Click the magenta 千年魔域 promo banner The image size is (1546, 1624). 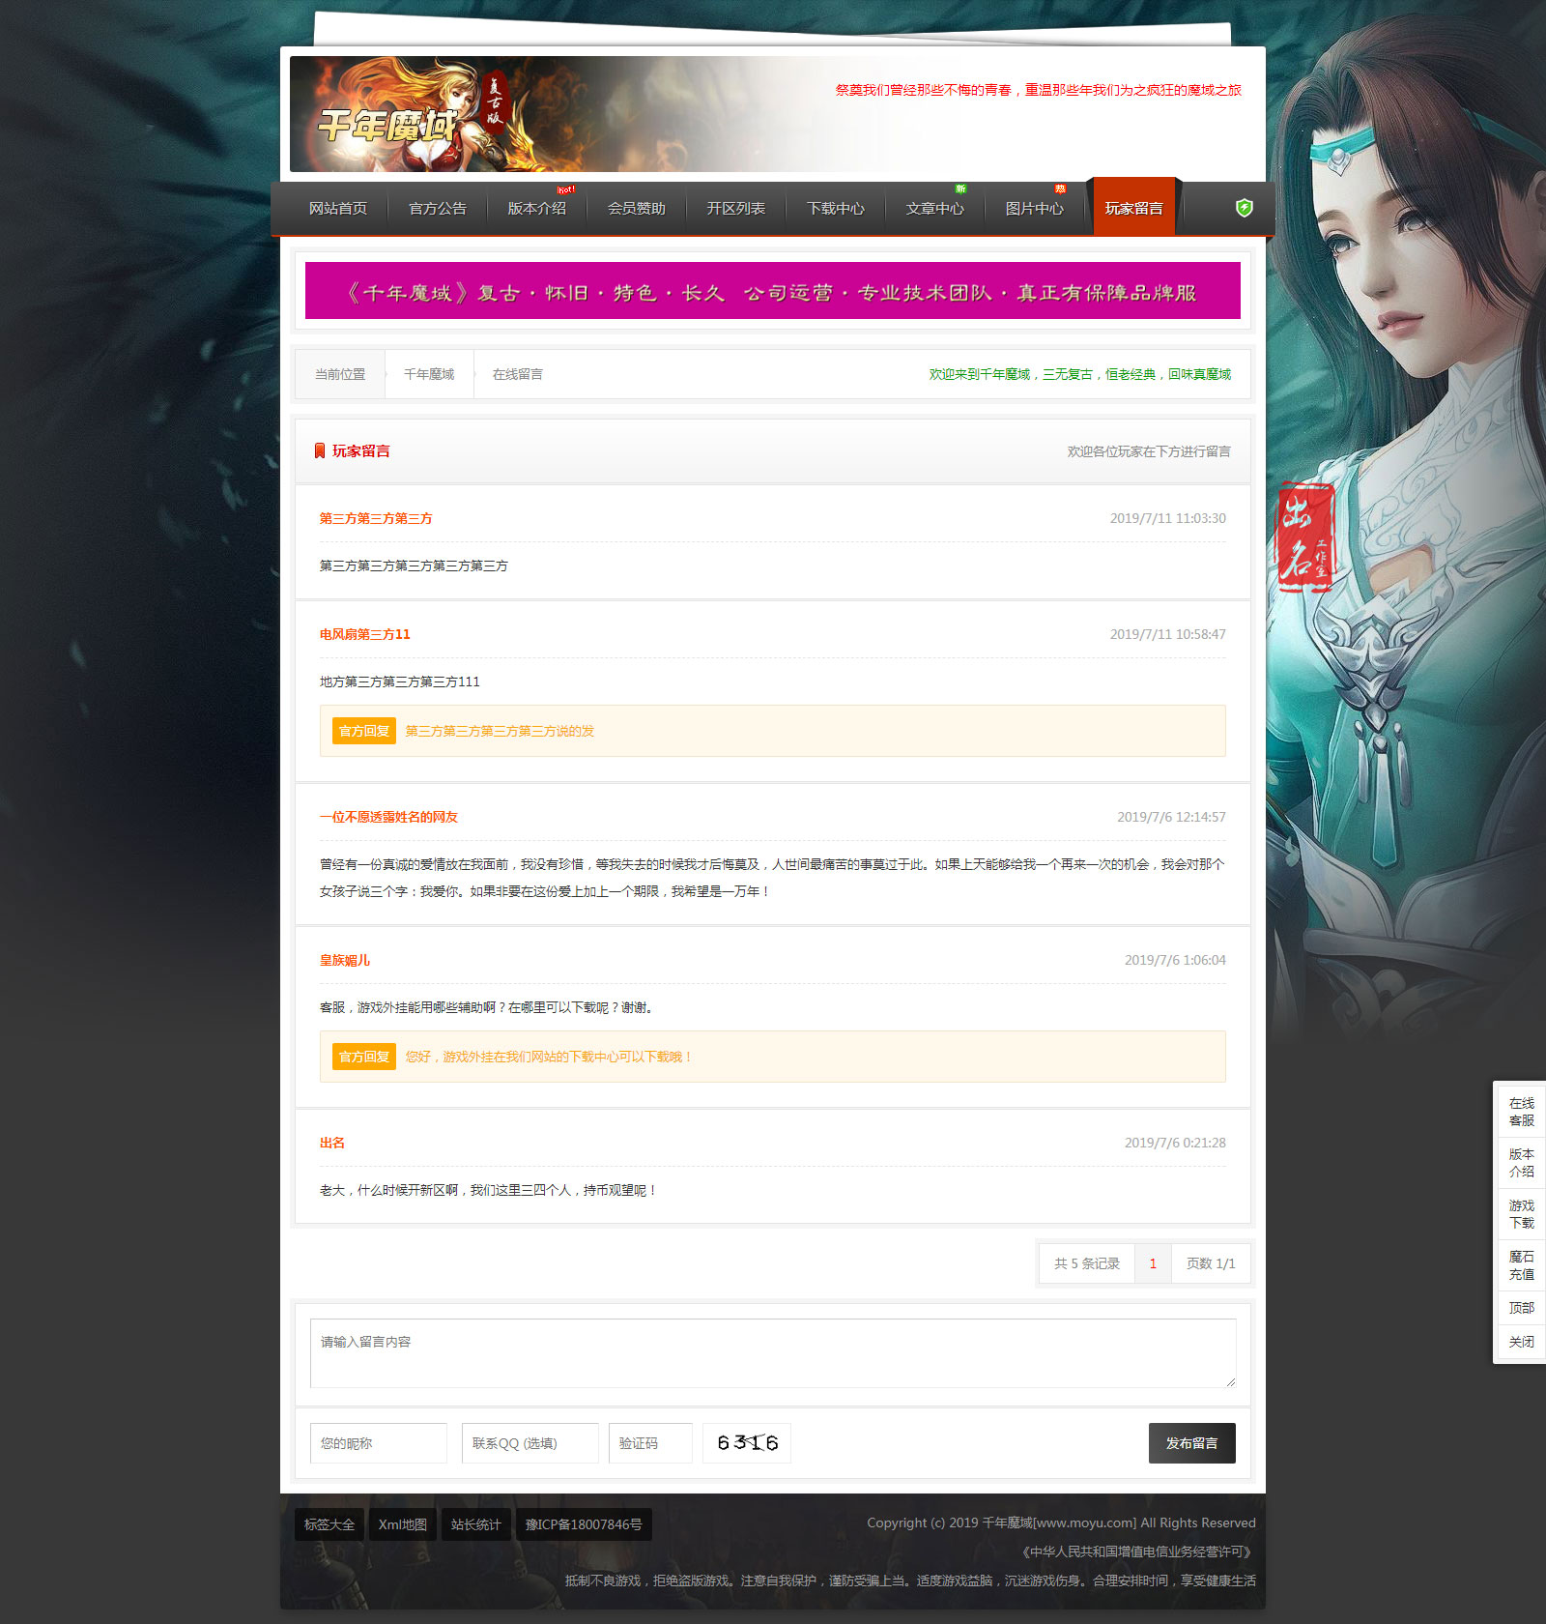pos(773,291)
